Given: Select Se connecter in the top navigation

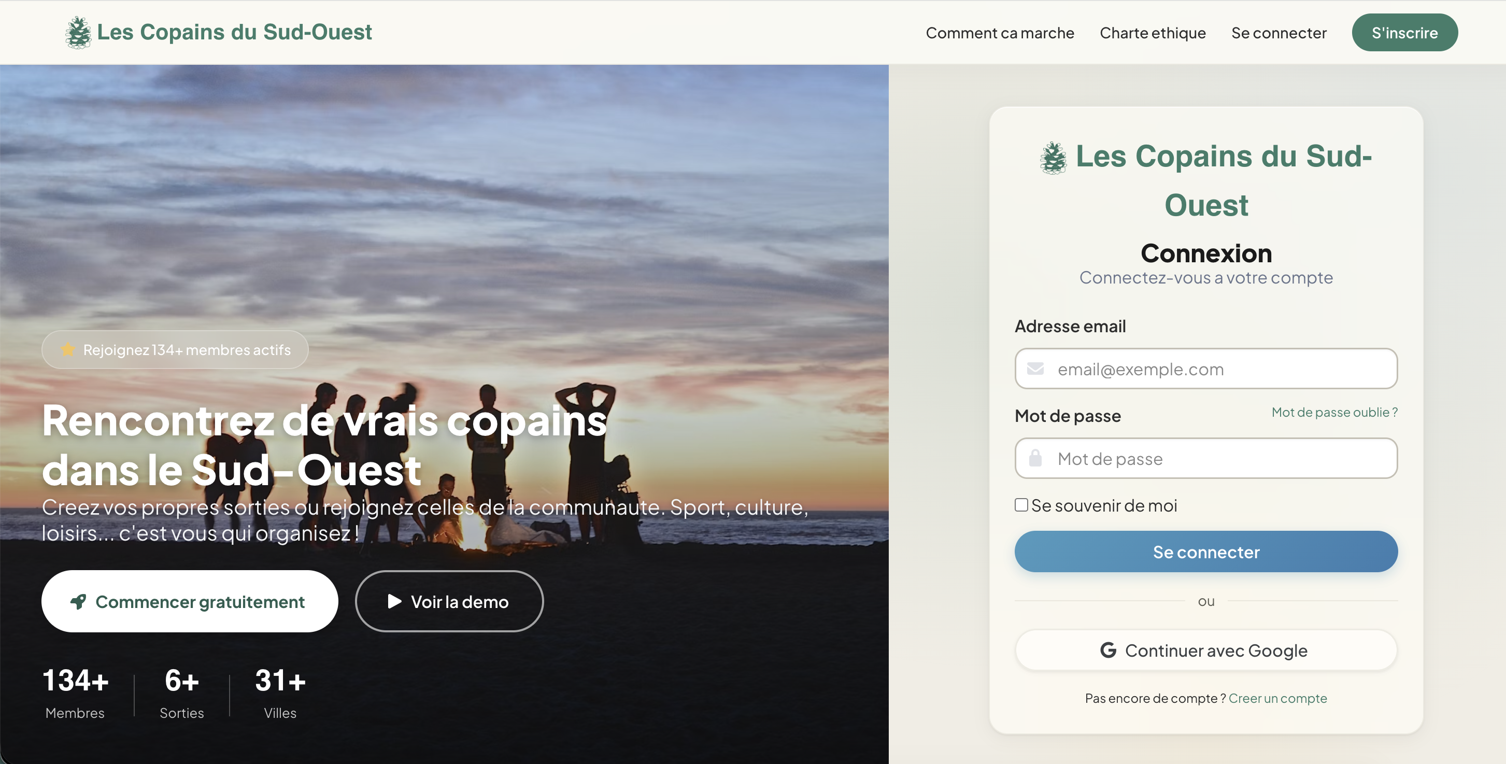Looking at the screenshot, I should (x=1278, y=33).
